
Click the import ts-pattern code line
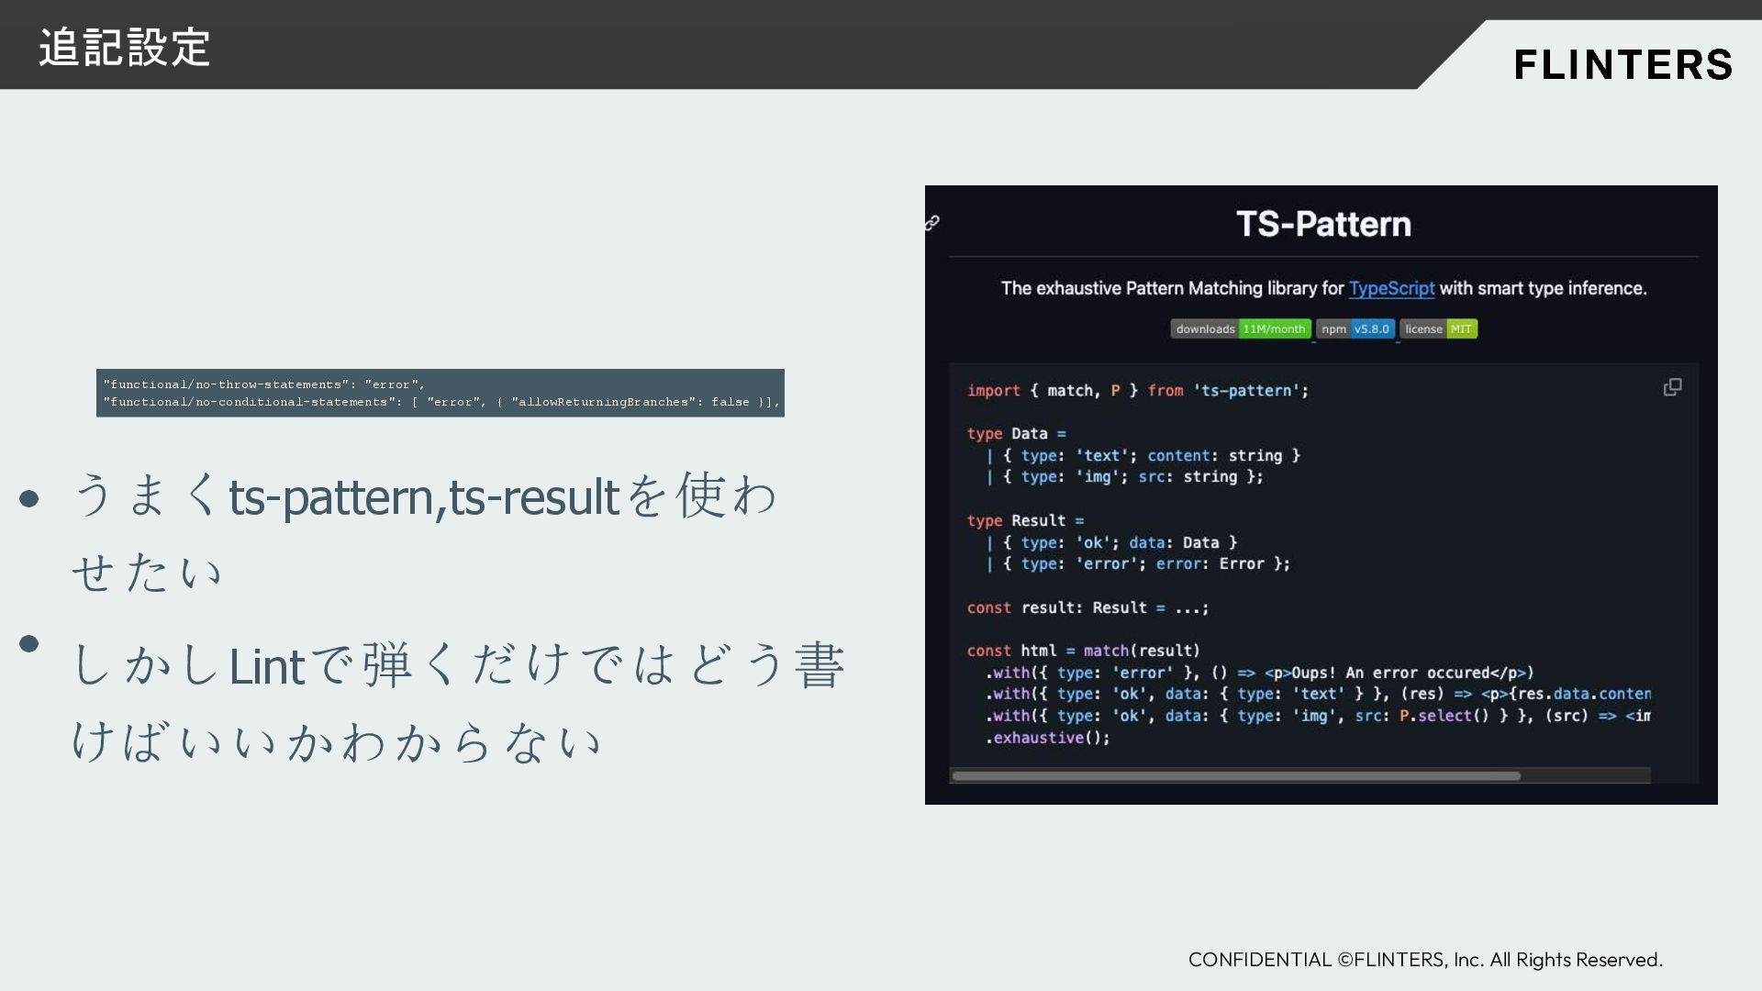[1137, 391]
